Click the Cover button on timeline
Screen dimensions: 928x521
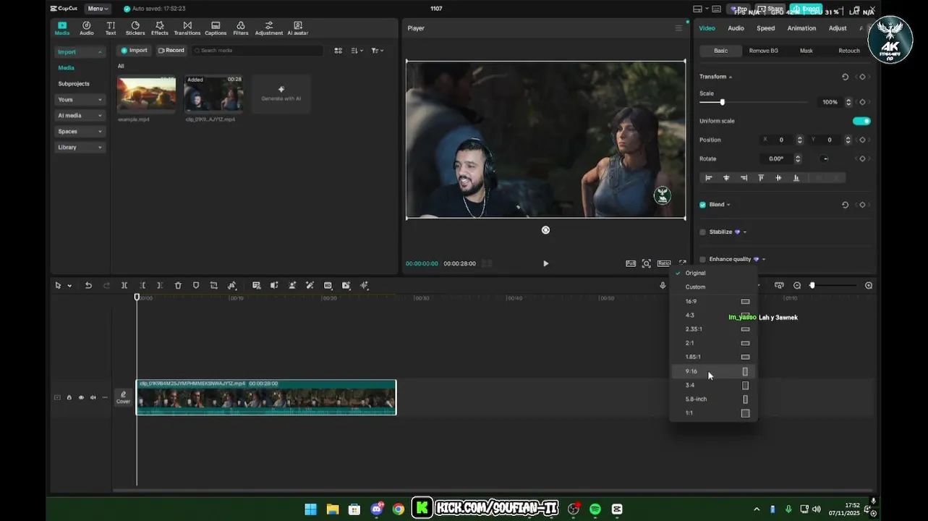pyautogui.click(x=124, y=397)
